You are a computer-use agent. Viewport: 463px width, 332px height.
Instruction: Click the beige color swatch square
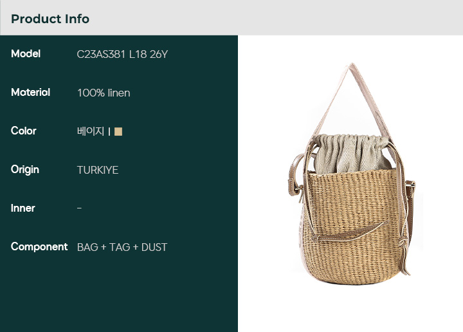(118, 131)
